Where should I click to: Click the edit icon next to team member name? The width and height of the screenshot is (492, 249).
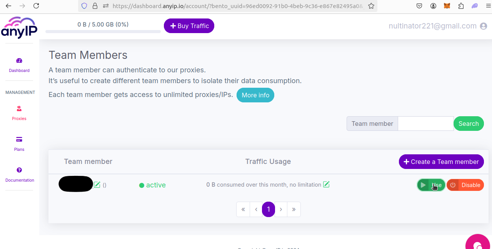(97, 185)
